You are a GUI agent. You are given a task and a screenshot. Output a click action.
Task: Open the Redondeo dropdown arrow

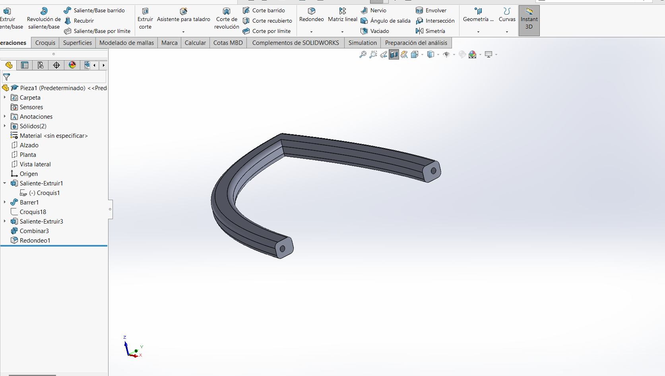pos(311,32)
